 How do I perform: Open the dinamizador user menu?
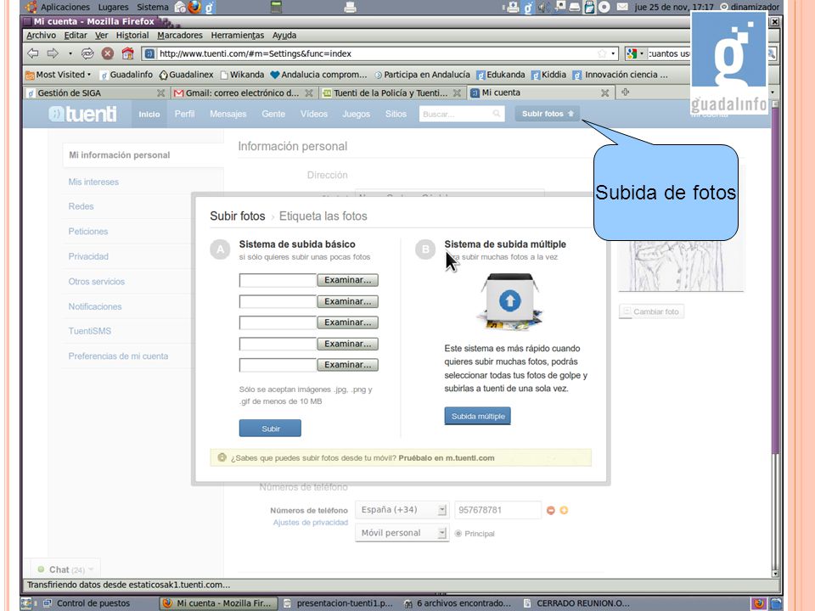pos(749,7)
